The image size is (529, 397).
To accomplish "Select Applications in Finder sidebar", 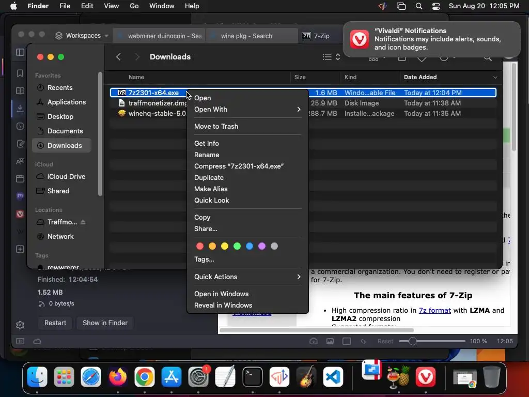I will point(61,102).
